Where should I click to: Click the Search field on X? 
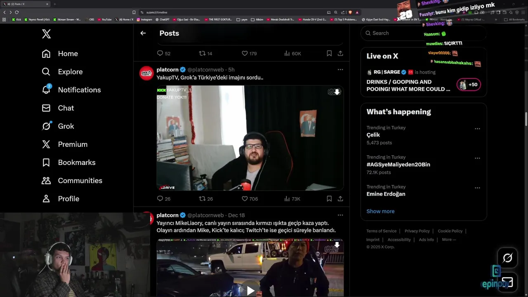(x=424, y=33)
